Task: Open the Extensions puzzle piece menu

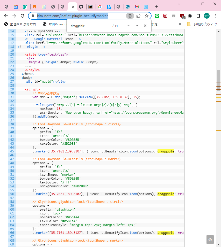Action: (x=190, y=16)
